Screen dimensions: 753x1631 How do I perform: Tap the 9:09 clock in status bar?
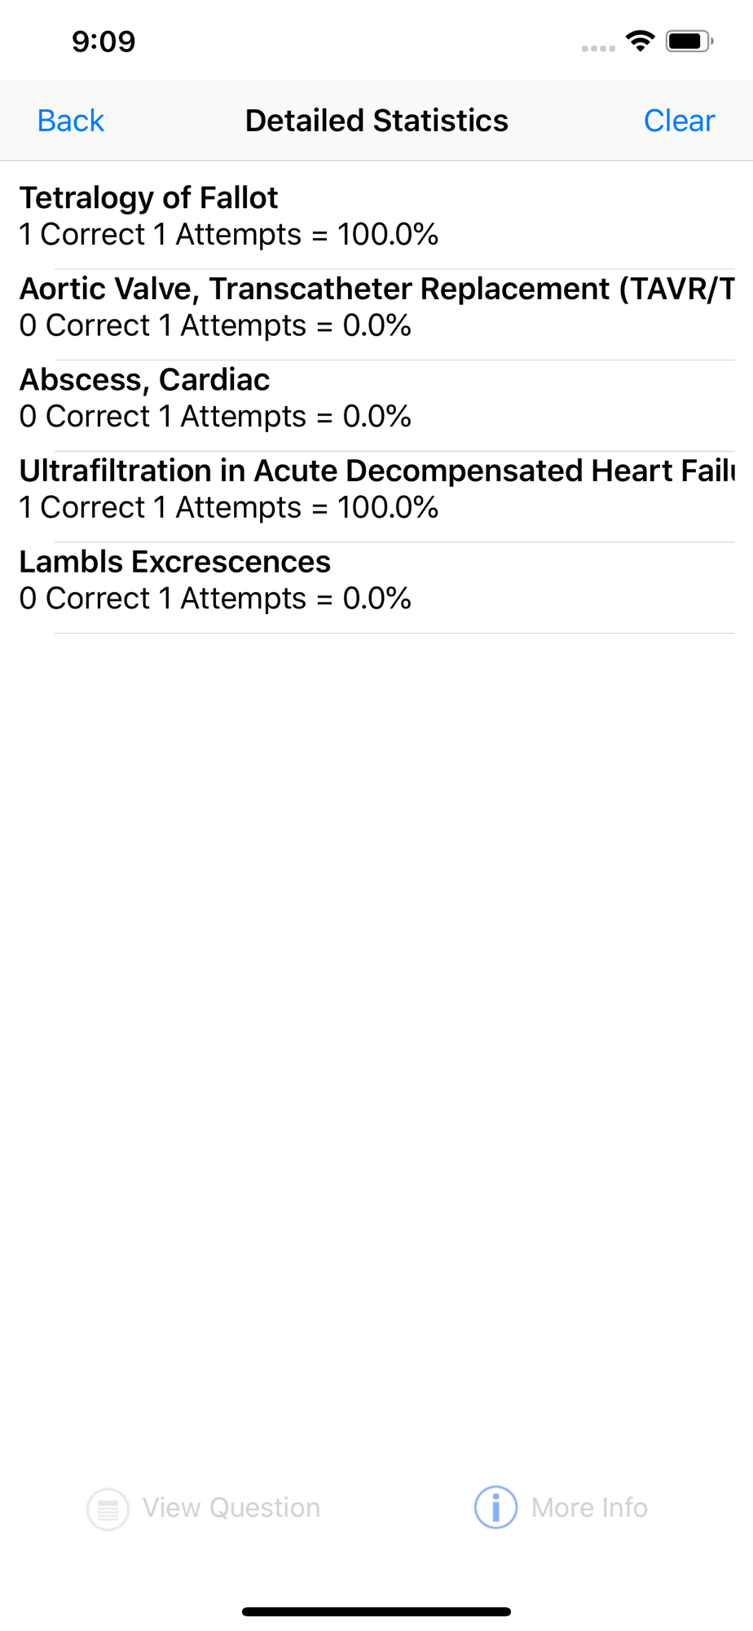[x=103, y=42]
